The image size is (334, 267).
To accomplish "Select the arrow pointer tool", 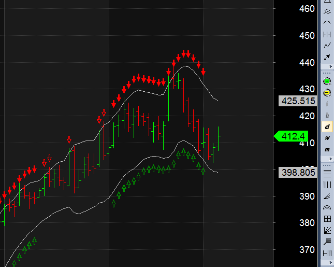I will point(327,56).
